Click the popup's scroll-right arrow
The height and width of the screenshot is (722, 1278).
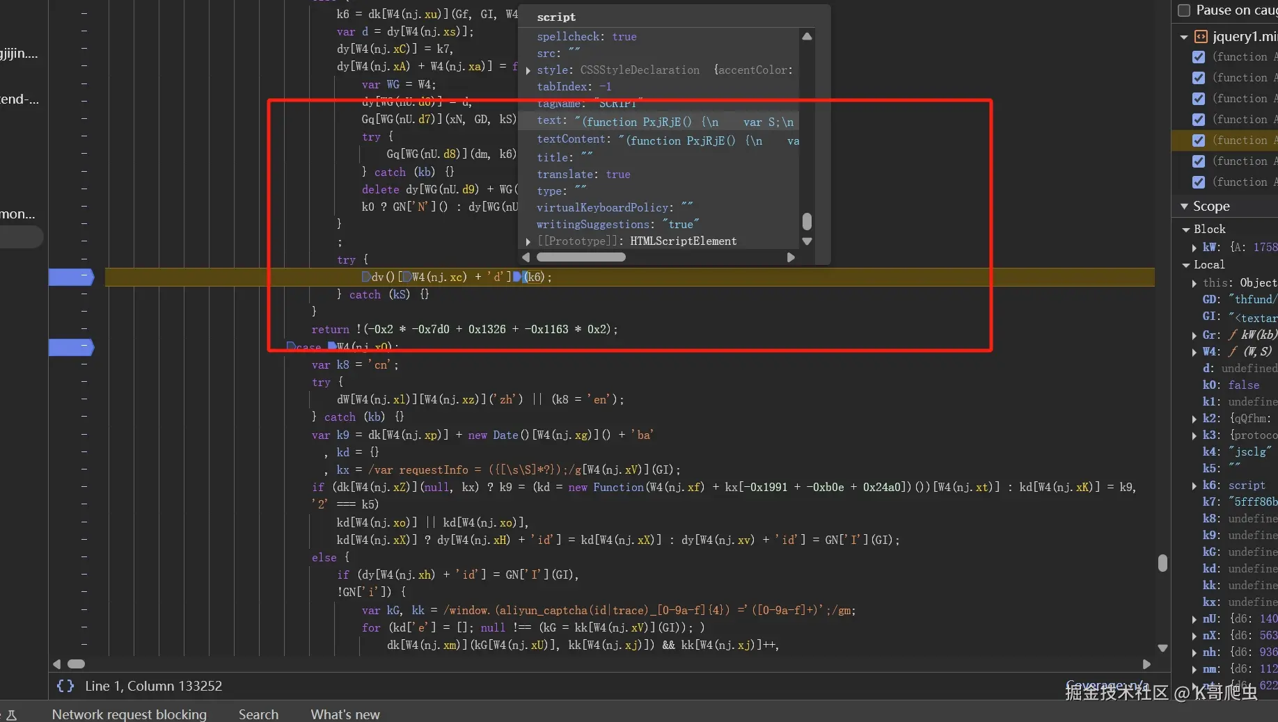(791, 257)
